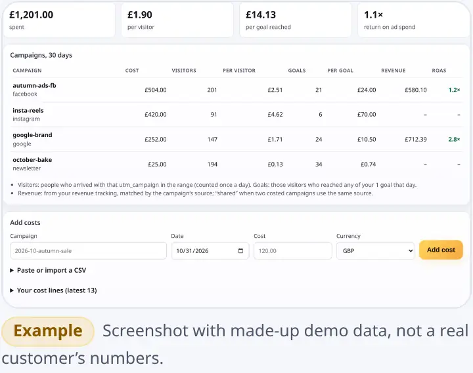This screenshot has width=473, height=373.
Task: Expand Paste or import a CSV
Action: [48, 270]
